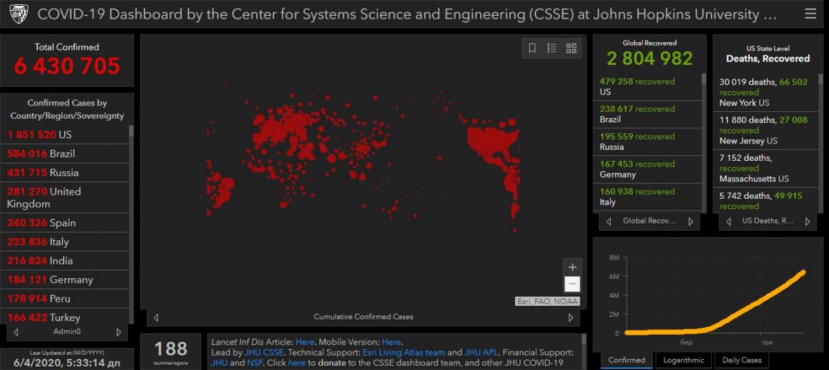Open the map legend list icon
Viewport: 829px width, 370px height.
tap(551, 48)
